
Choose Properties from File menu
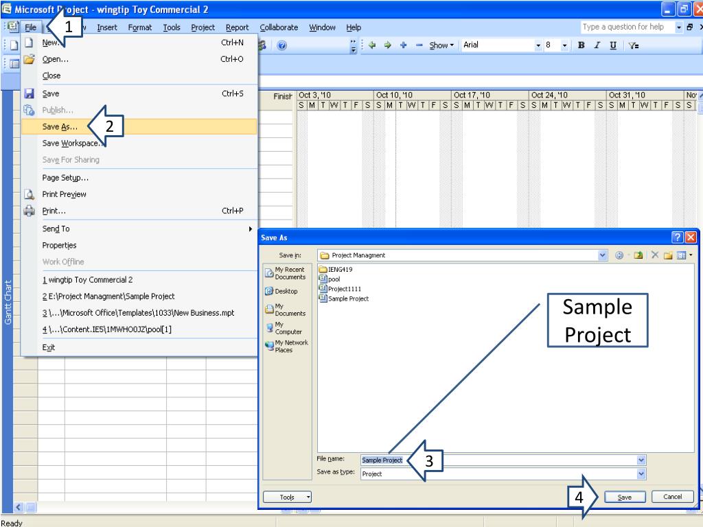tap(139, 246)
